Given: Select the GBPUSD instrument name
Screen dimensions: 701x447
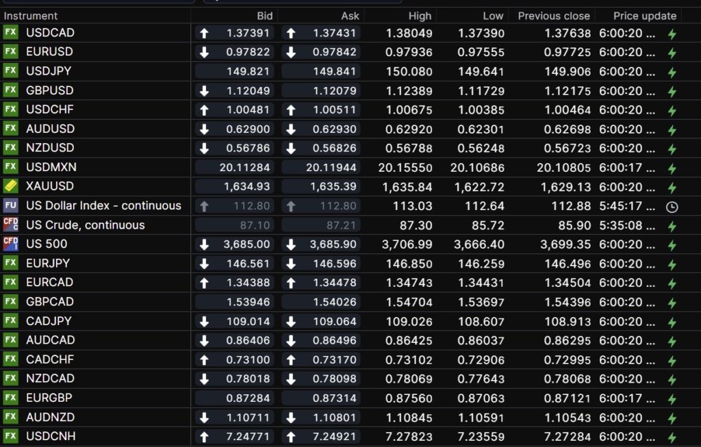Looking at the screenshot, I should (49, 90).
